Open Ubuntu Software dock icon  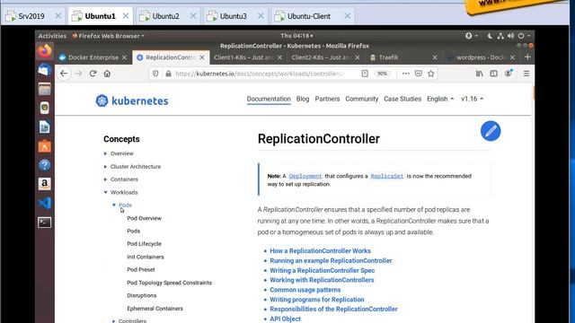tap(44, 146)
